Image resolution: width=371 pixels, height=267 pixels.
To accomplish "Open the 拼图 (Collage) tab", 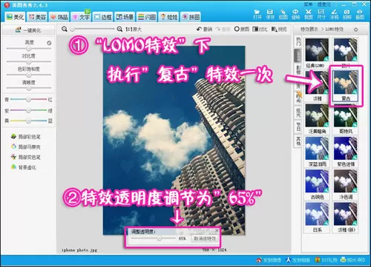I will tap(191, 17).
